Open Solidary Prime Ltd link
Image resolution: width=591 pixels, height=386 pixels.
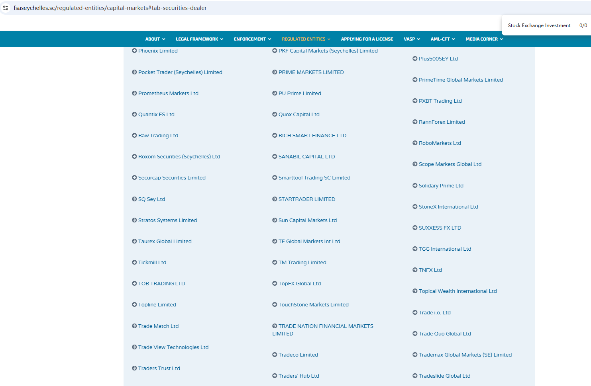coord(441,185)
